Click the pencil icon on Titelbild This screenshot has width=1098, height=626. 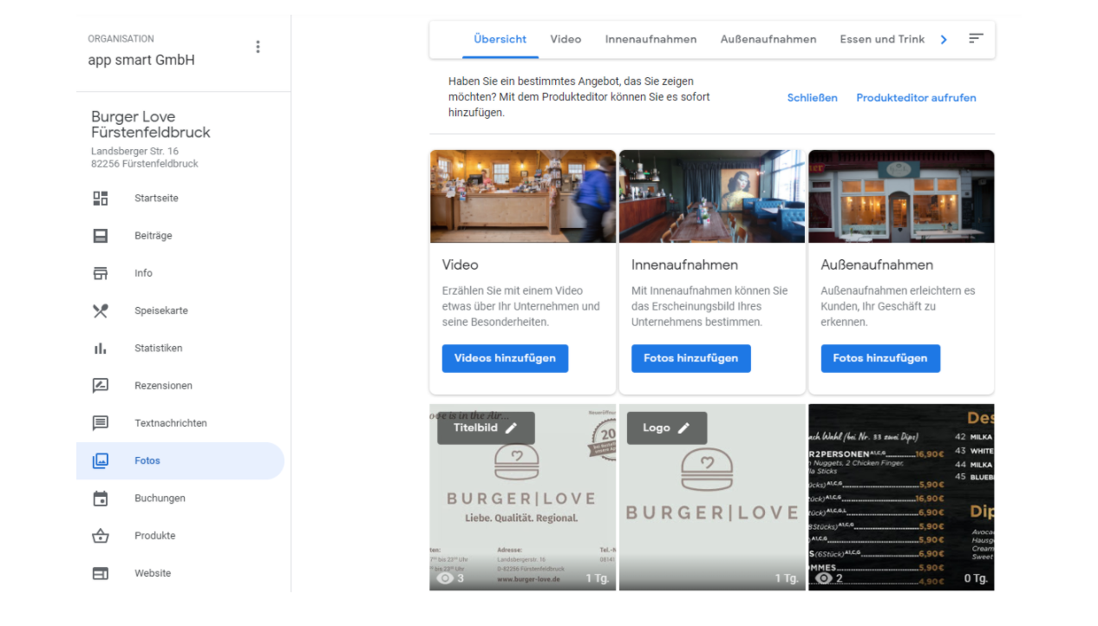tap(511, 427)
